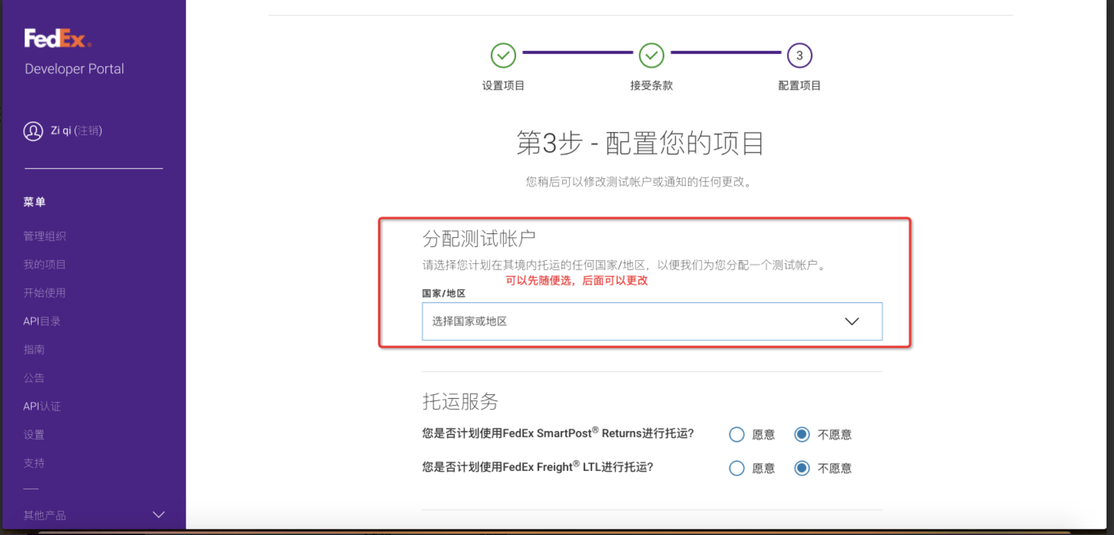Click the Developer Portal title
The height and width of the screenshot is (535, 1114).
point(74,69)
